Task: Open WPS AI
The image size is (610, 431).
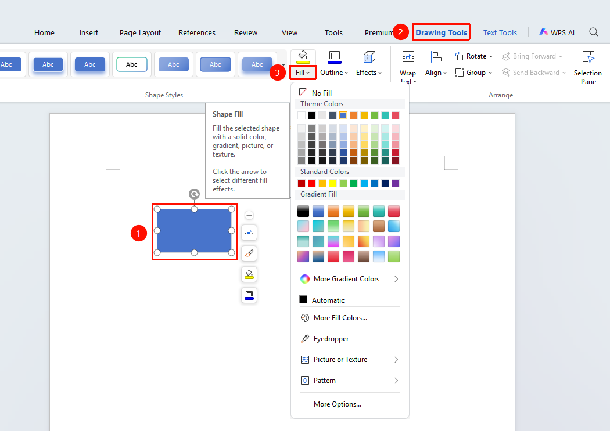Action: tap(557, 32)
